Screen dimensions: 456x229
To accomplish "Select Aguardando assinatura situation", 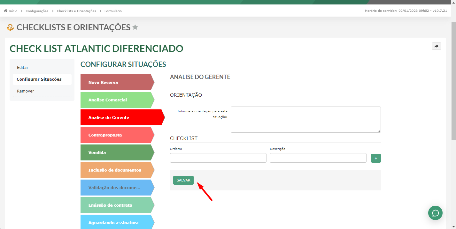I will 117,222.
